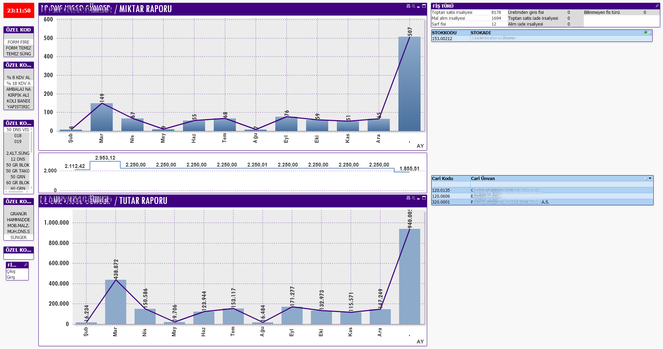Print the Miktar Raporu chart
The height and width of the screenshot is (349, 663).
click(408, 6)
